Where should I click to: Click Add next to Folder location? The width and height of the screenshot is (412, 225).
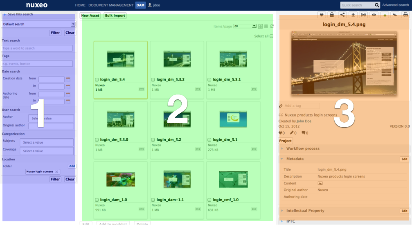tap(72, 166)
